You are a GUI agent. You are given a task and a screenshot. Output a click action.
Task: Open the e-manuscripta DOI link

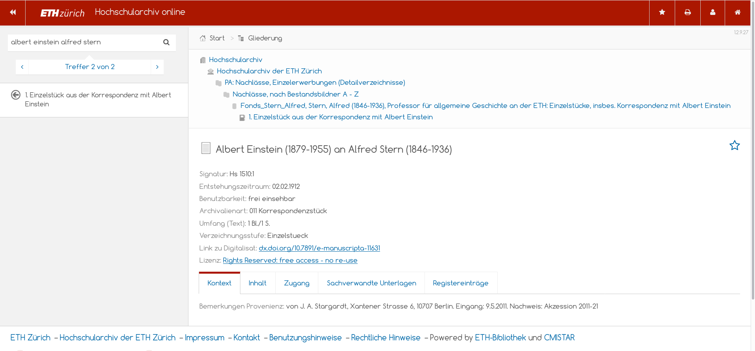point(319,248)
